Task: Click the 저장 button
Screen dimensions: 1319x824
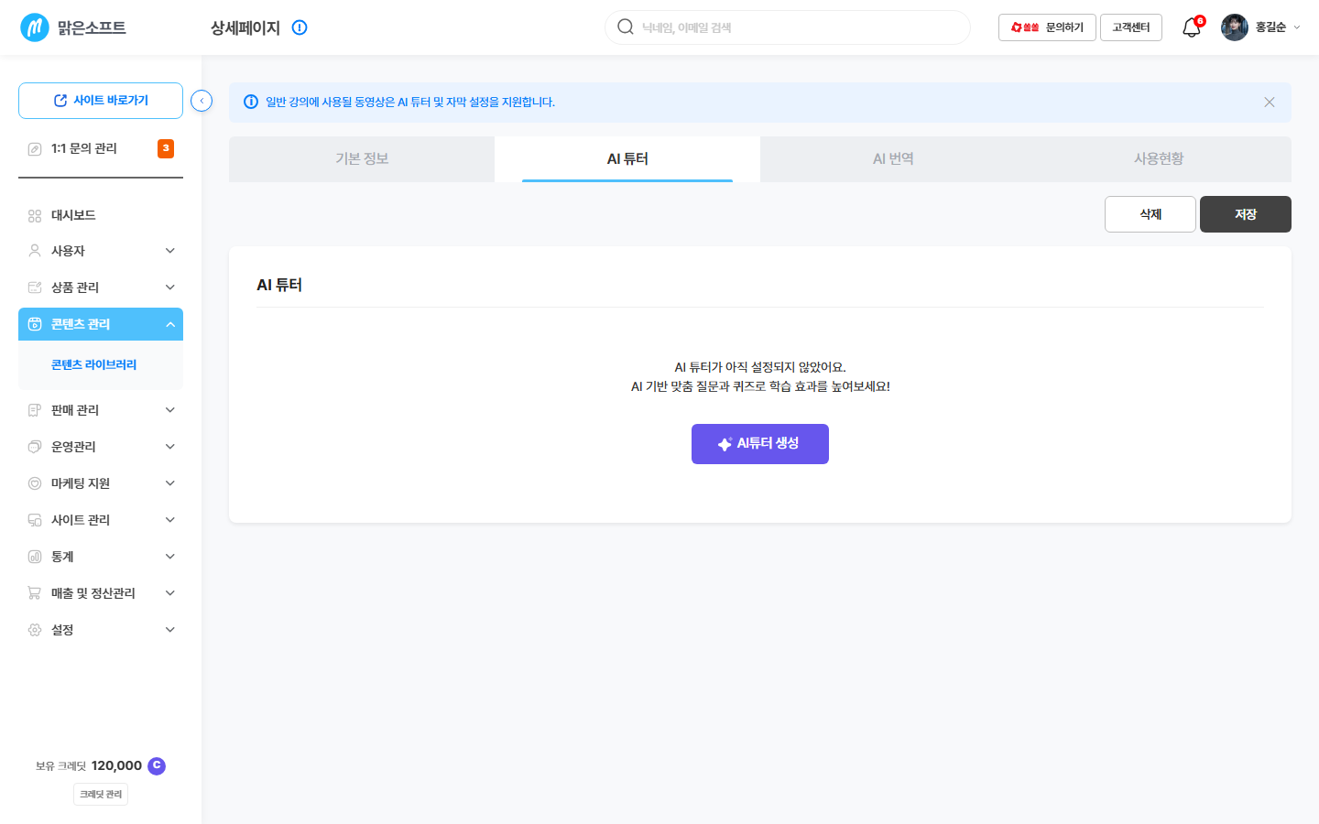Action: coord(1246,214)
